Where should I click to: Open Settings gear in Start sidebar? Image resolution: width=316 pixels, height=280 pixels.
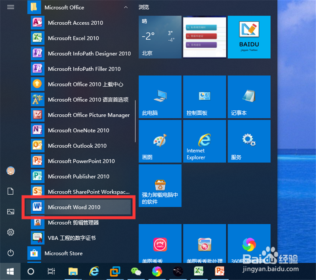coord(11,232)
